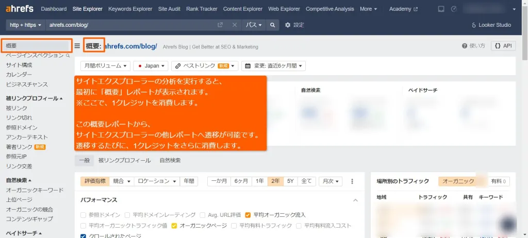The width and height of the screenshot is (528, 238).
Task: Set time range to 5Y
Action: point(290,181)
